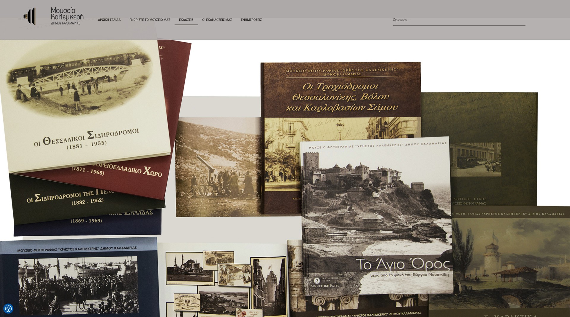570x317 pixels.
Task: Open the cookie consent preferences icon
Action: click(8, 309)
